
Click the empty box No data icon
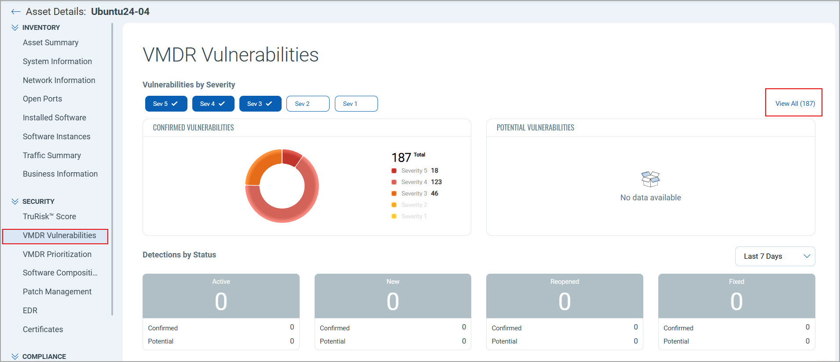(650, 179)
